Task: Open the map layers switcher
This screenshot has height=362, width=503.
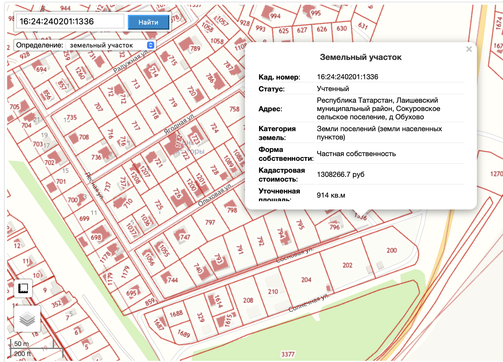Action: tap(27, 319)
